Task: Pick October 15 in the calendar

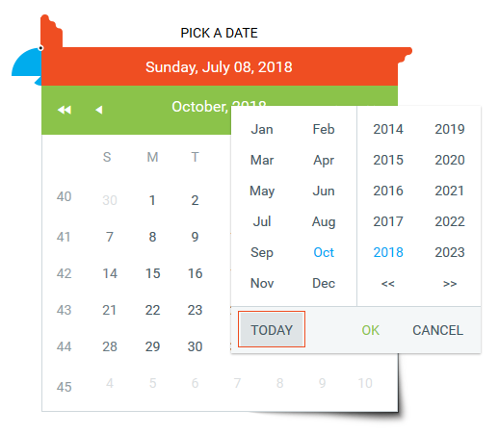Action: pyautogui.click(x=152, y=273)
